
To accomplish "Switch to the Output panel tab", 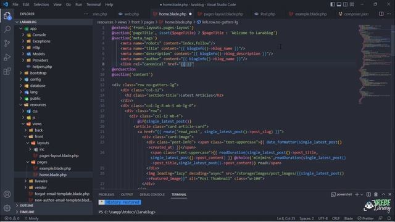I will tap(127, 195).
